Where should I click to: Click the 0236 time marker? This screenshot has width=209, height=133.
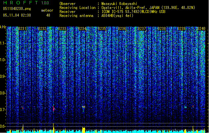pyautogui.click(x=122, y=29)
